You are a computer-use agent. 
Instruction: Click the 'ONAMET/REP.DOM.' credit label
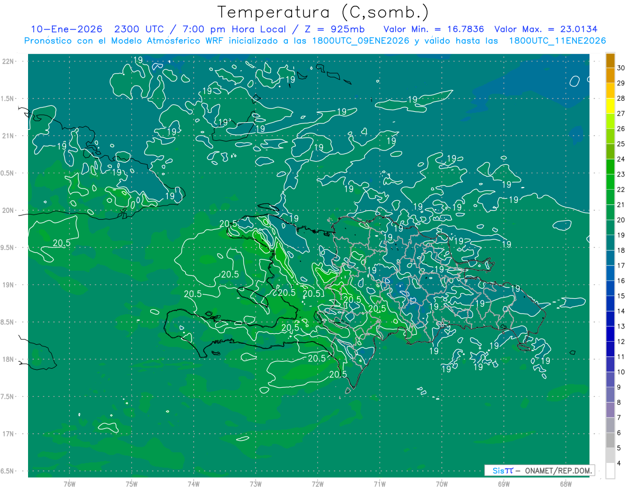(x=558, y=470)
